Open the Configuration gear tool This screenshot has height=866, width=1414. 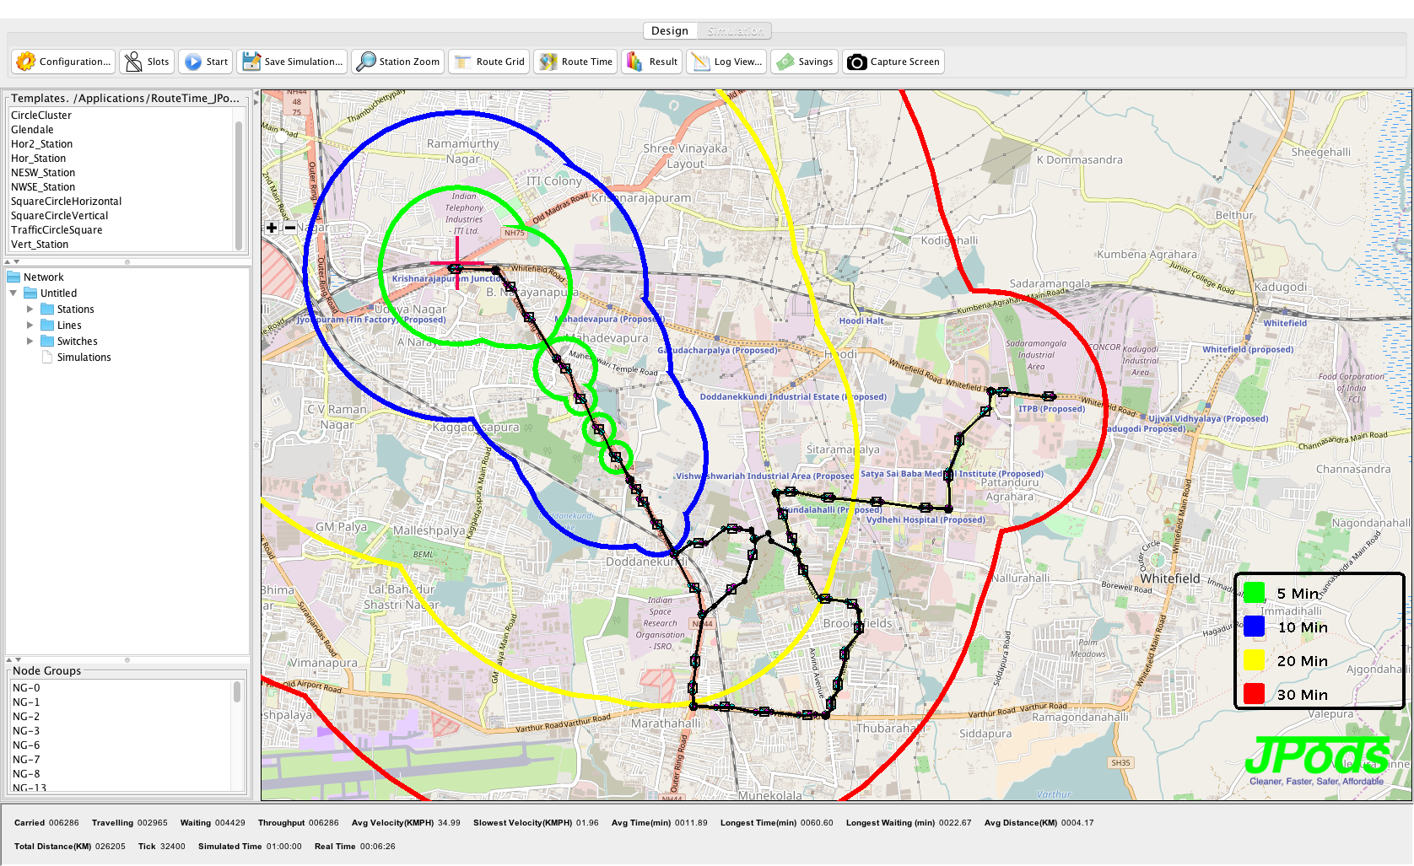tap(26, 62)
